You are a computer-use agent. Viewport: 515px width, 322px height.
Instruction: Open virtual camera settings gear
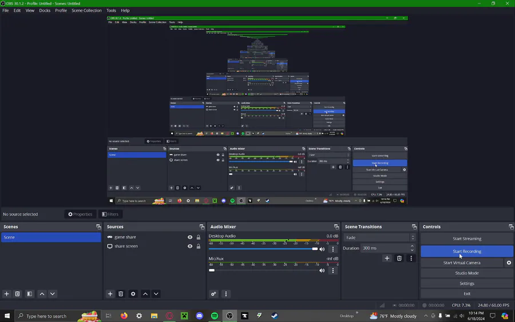(x=509, y=263)
